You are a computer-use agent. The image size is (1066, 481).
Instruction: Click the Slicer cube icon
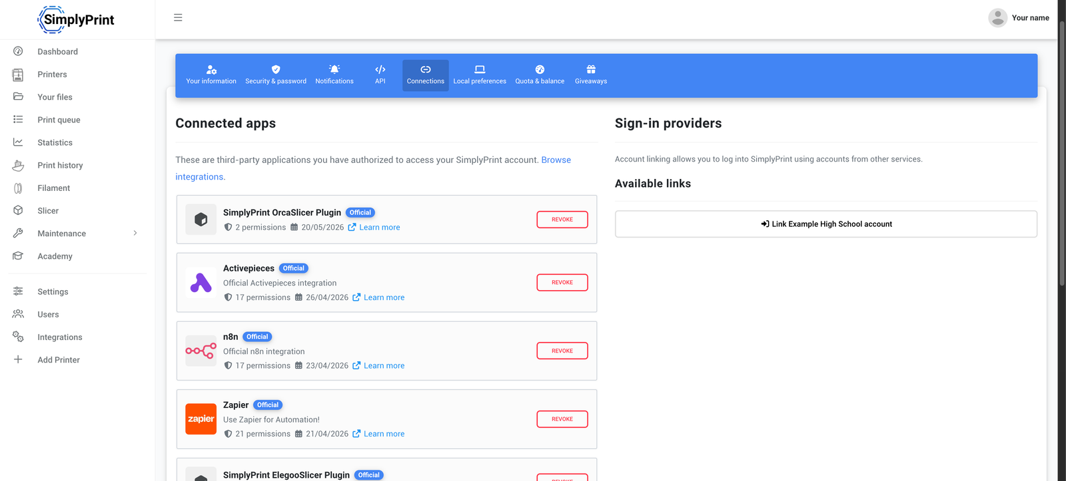[18, 210]
